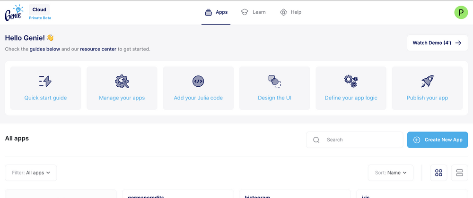Open Define your app logic gears icon
Viewport: 473px width, 198px height.
pos(351,81)
